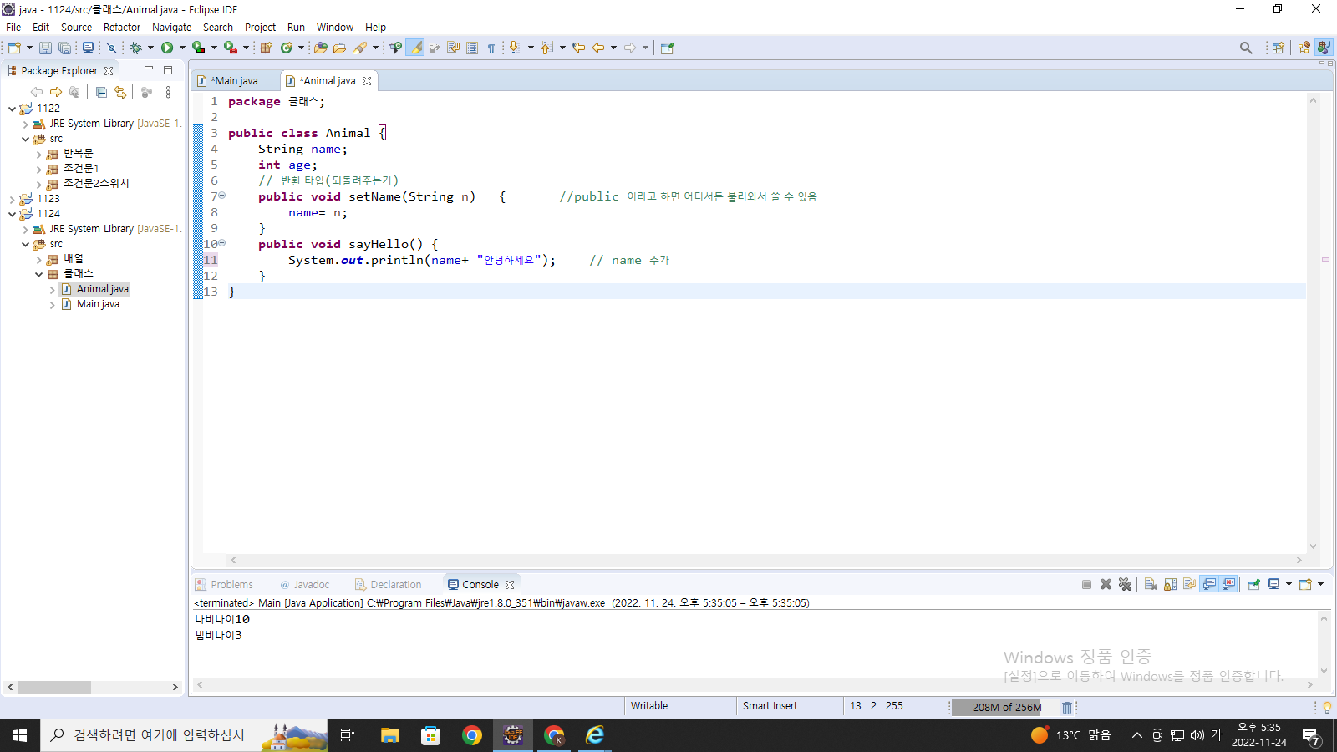This screenshot has height=752, width=1337.
Task: Open the Display Selected Console dropdown arrow
Action: tap(1289, 584)
